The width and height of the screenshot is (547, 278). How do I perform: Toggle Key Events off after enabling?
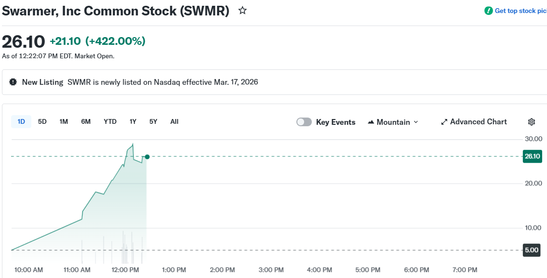click(304, 122)
